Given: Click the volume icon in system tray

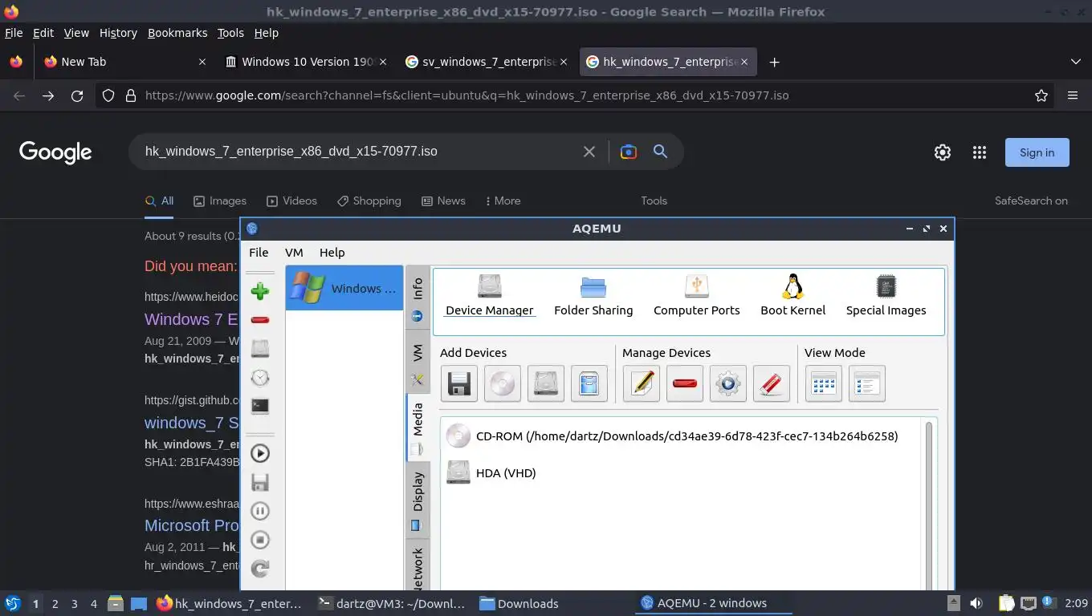Looking at the screenshot, I should coord(976,603).
